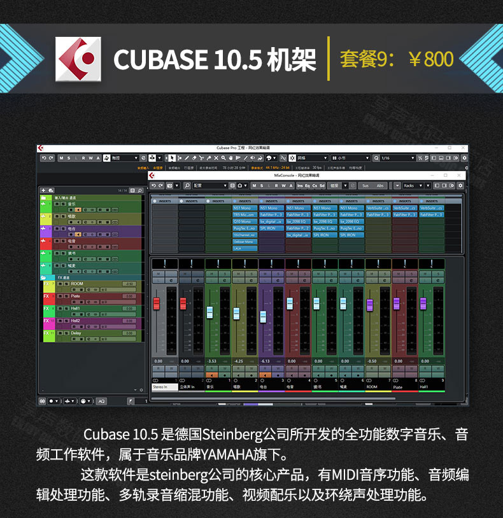Select the Object Selection arrow tool
The image size is (503, 518).
tap(172, 158)
